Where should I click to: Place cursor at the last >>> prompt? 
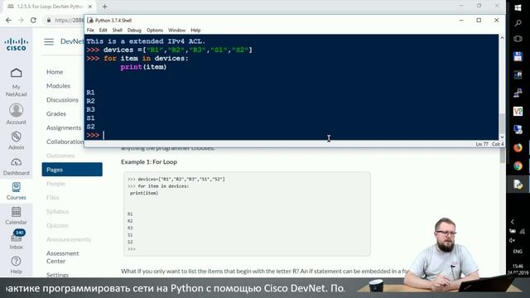click(x=104, y=135)
